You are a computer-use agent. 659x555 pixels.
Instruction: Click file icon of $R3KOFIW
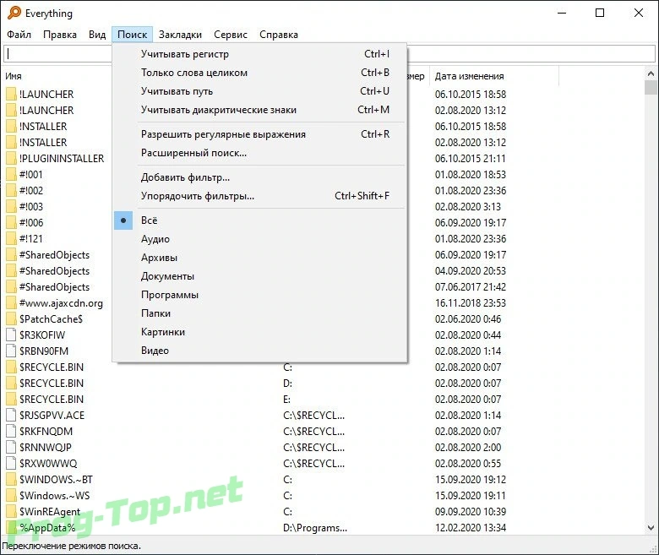coord(11,335)
